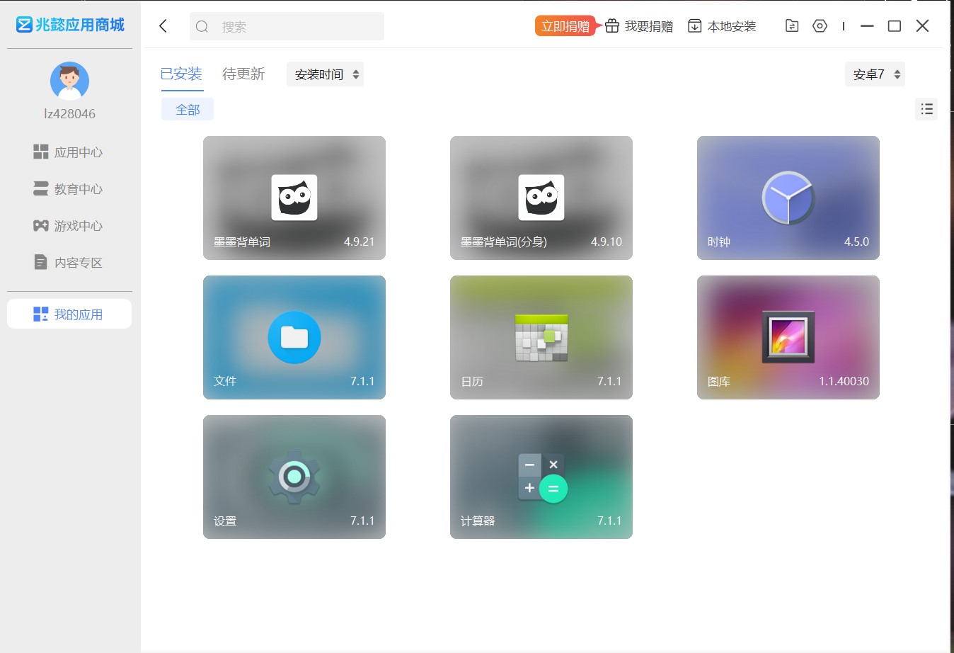954x653 pixels.
Task: Select 我的应用 in sidebar
Action: point(69,314)
